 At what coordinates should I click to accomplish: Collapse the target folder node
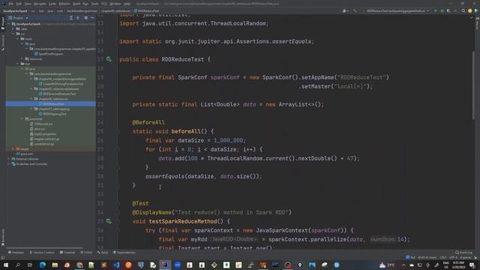13,149
